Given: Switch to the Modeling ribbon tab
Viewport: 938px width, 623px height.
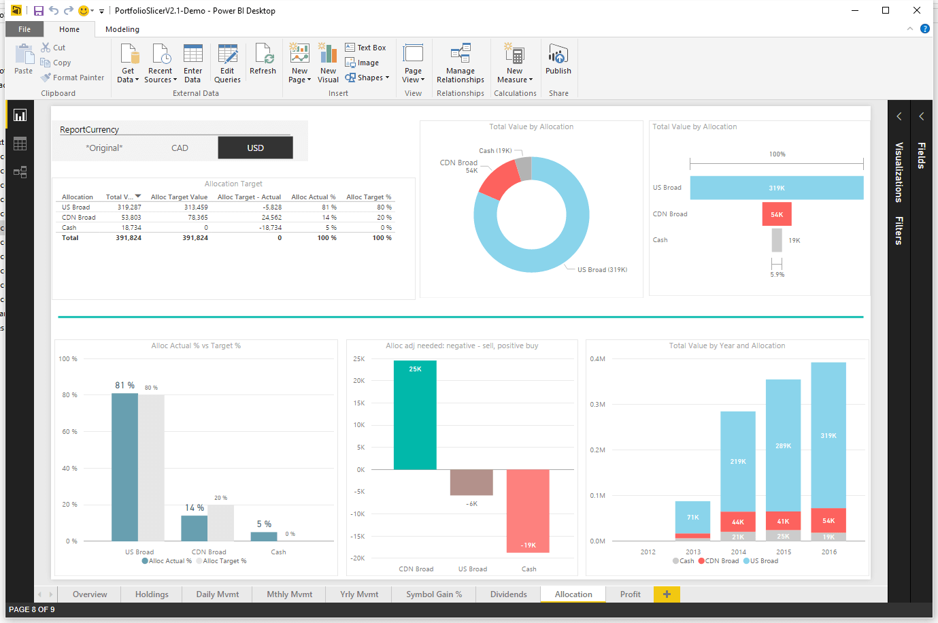Looking at the screenshot, I should click(122, 29).
